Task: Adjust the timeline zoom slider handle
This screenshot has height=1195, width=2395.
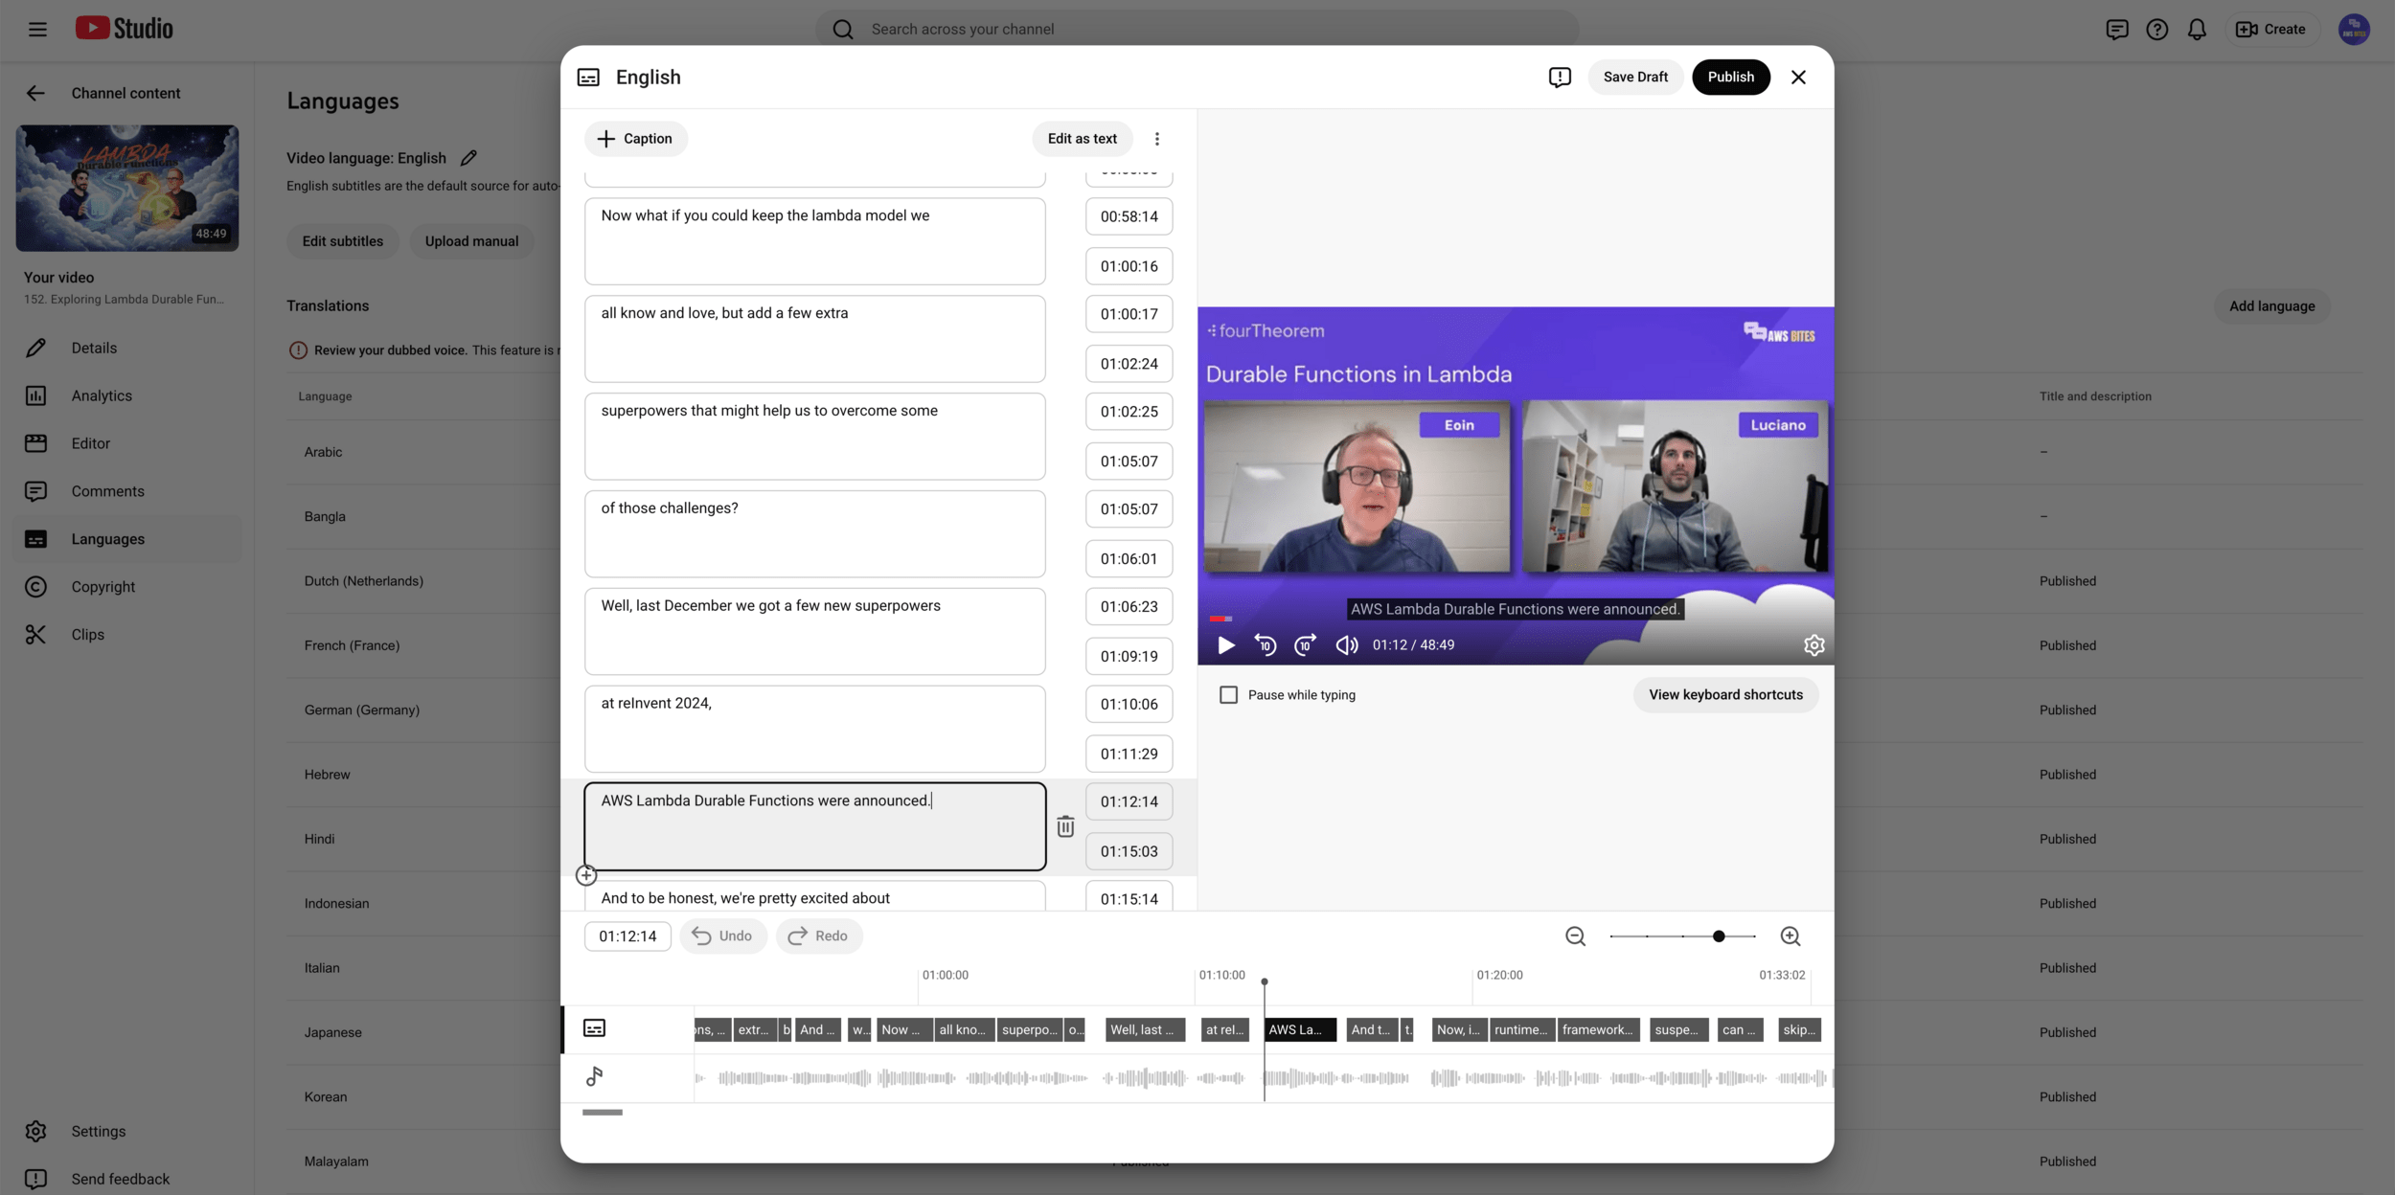Action: click(1719, 936)
